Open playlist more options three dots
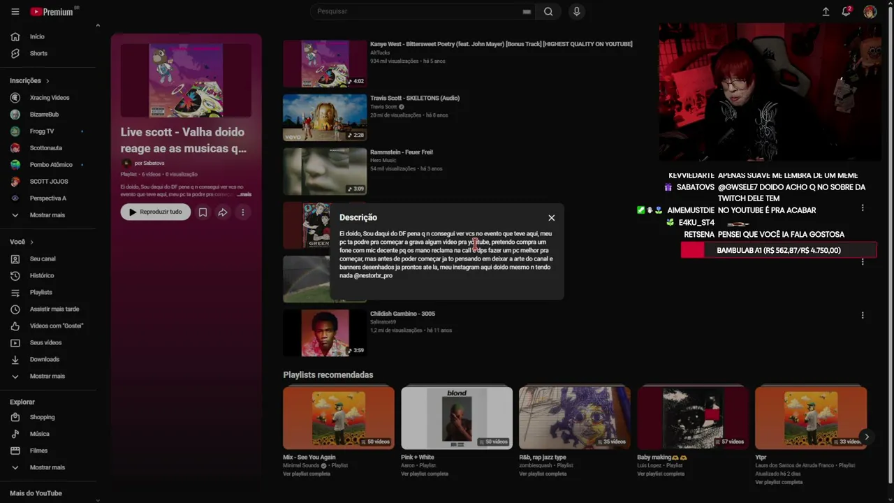Viewport: 894px width, 503px height. 243,212
